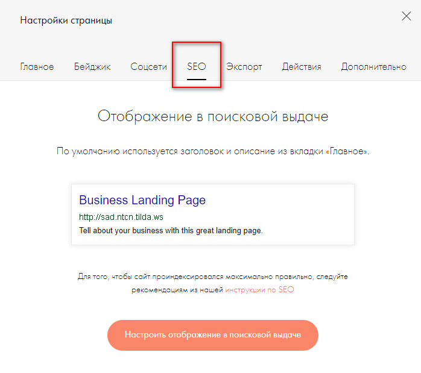Click the SEO tab label
The width and height of the screenshot is (421, 373).
point(197,66)
